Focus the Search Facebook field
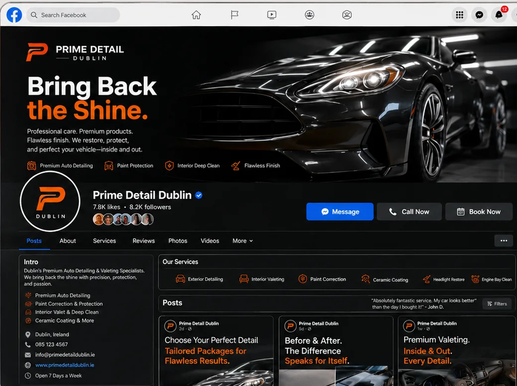This screenshot has height=386, width=517. (73, 15)
